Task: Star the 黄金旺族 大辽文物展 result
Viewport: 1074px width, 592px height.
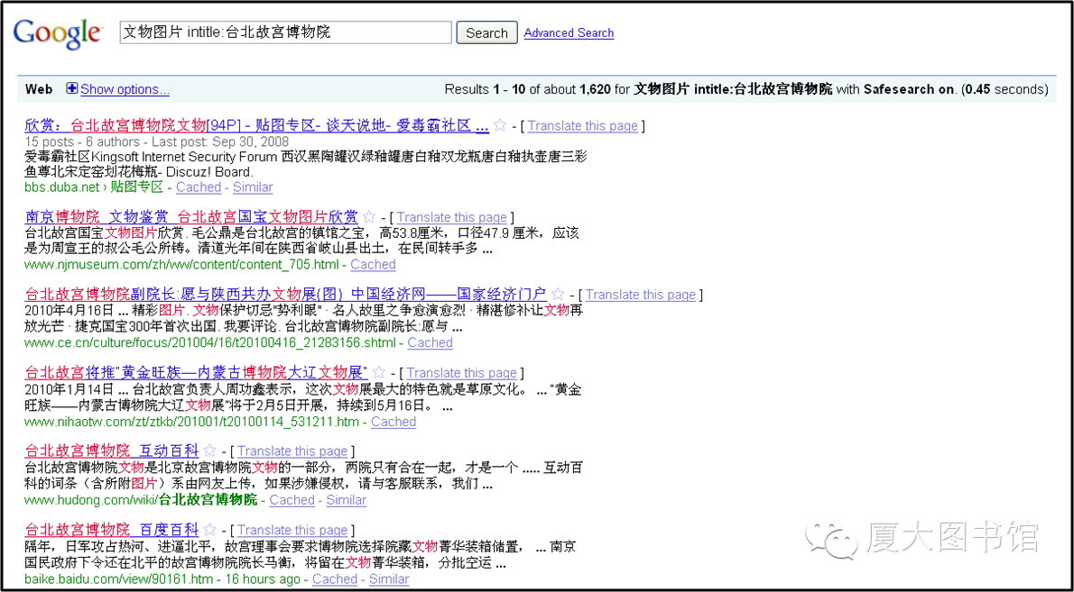Action: [x=379, y=372]
